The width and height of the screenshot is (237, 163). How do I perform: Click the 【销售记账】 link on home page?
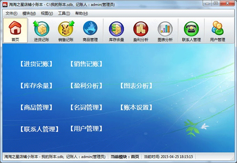pos(86,64)
